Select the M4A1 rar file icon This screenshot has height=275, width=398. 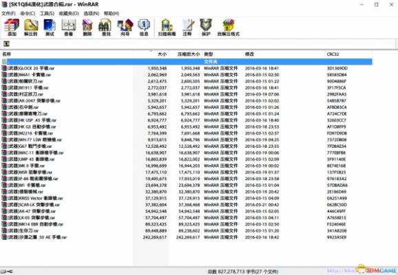pyautogui.click(x=4, y=75)
